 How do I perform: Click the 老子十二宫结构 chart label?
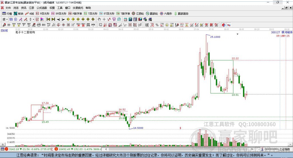[25, 33]
